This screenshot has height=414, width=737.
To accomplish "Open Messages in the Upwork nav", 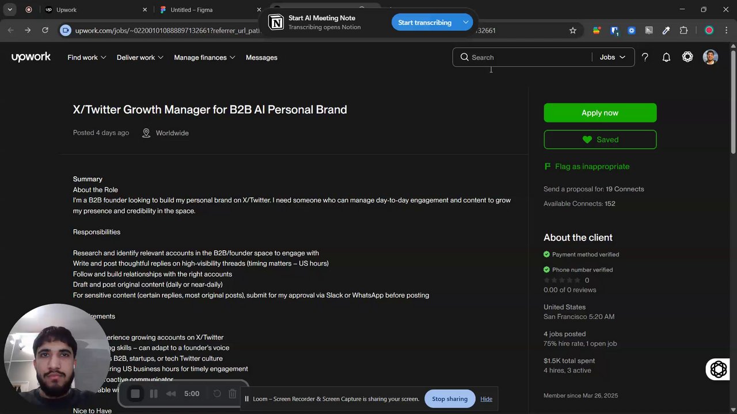I will [261, 57].
